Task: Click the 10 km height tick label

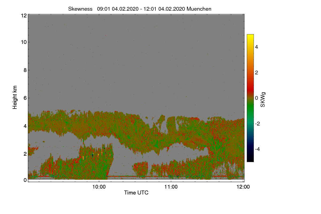Action: click(x=23, y=42)
